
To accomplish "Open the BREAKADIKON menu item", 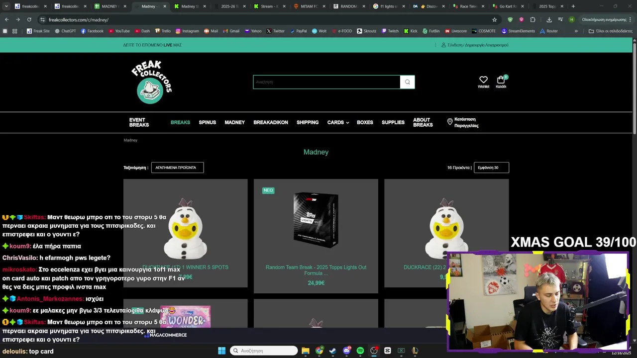I will point(271,122).
